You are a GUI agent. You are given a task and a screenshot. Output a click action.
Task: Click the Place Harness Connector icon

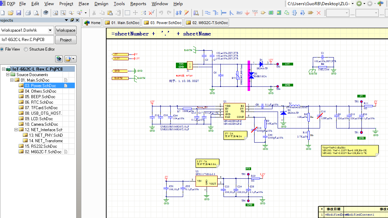[295, 13]
